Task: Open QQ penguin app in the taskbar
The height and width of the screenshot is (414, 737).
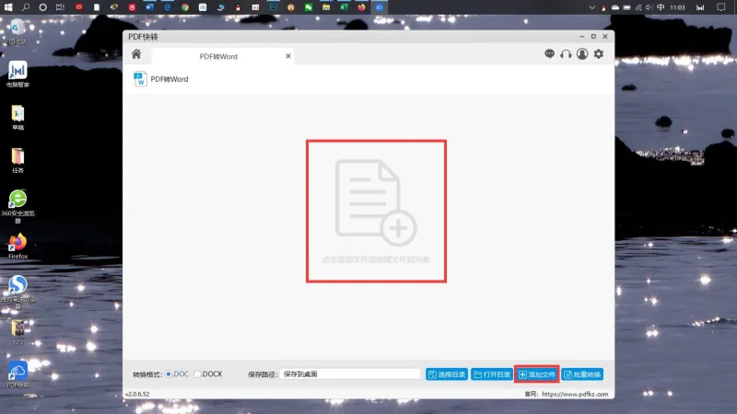Action: (238, 7)
